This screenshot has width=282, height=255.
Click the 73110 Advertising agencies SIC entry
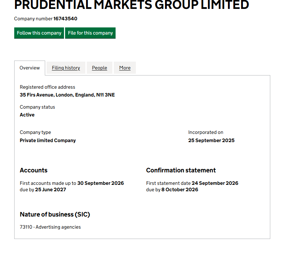[x=50, y=227]
